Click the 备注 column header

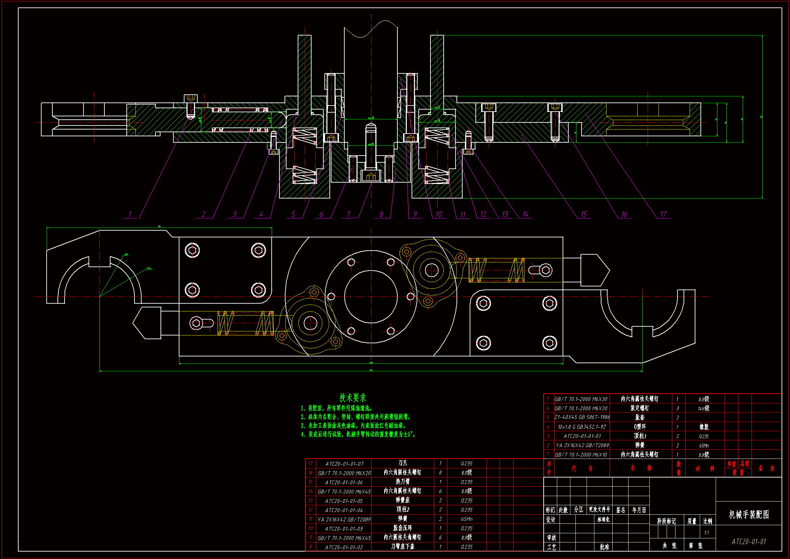point(767,468)
